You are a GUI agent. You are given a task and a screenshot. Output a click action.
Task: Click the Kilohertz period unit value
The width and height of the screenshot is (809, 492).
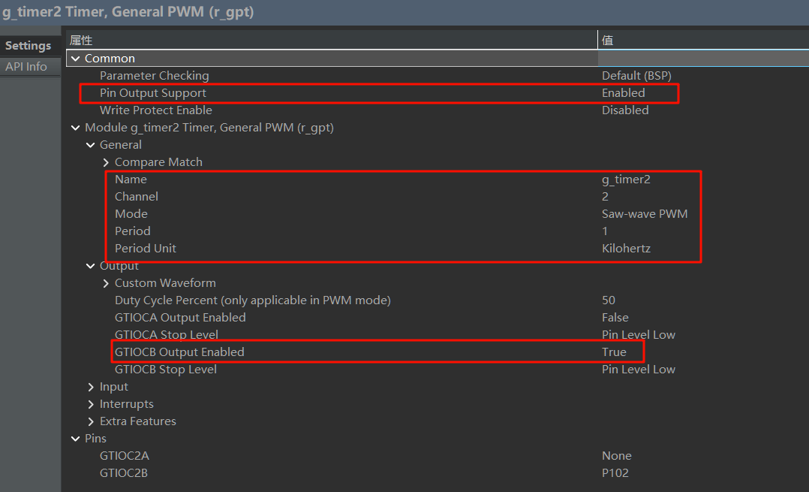tap(626, 249)
